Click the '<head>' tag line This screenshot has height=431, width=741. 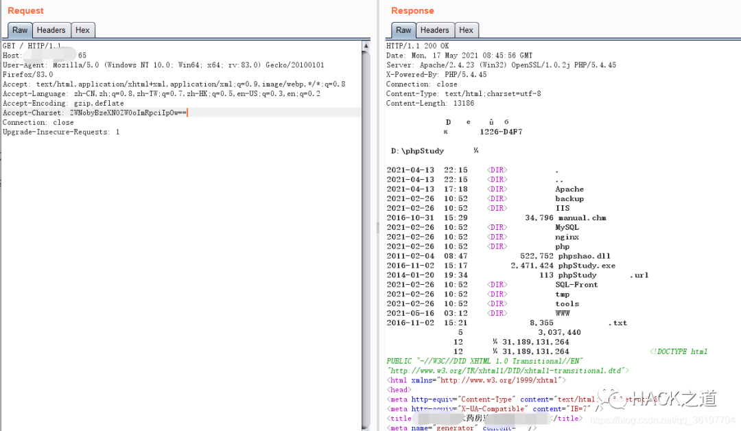tap(399, 389)
